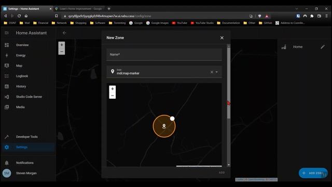Open the Google bookmark
332x187 pixels.
point(136,23)
